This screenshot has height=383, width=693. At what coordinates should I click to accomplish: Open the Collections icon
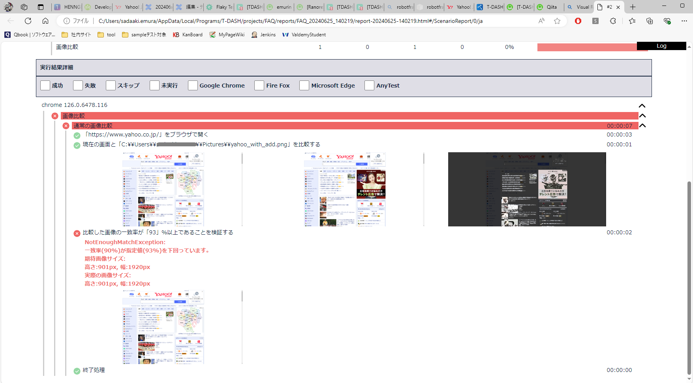[650, 21]
